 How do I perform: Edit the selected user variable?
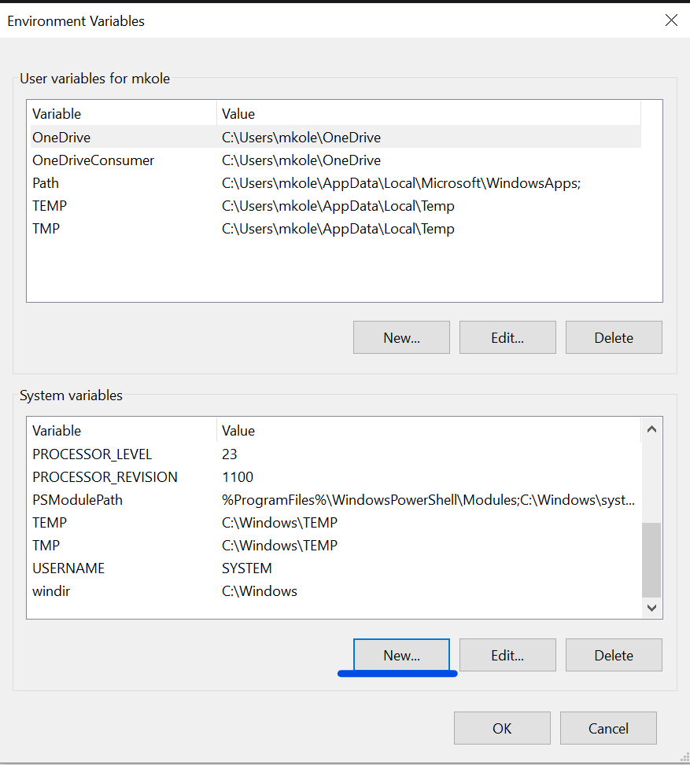(507, 337)
